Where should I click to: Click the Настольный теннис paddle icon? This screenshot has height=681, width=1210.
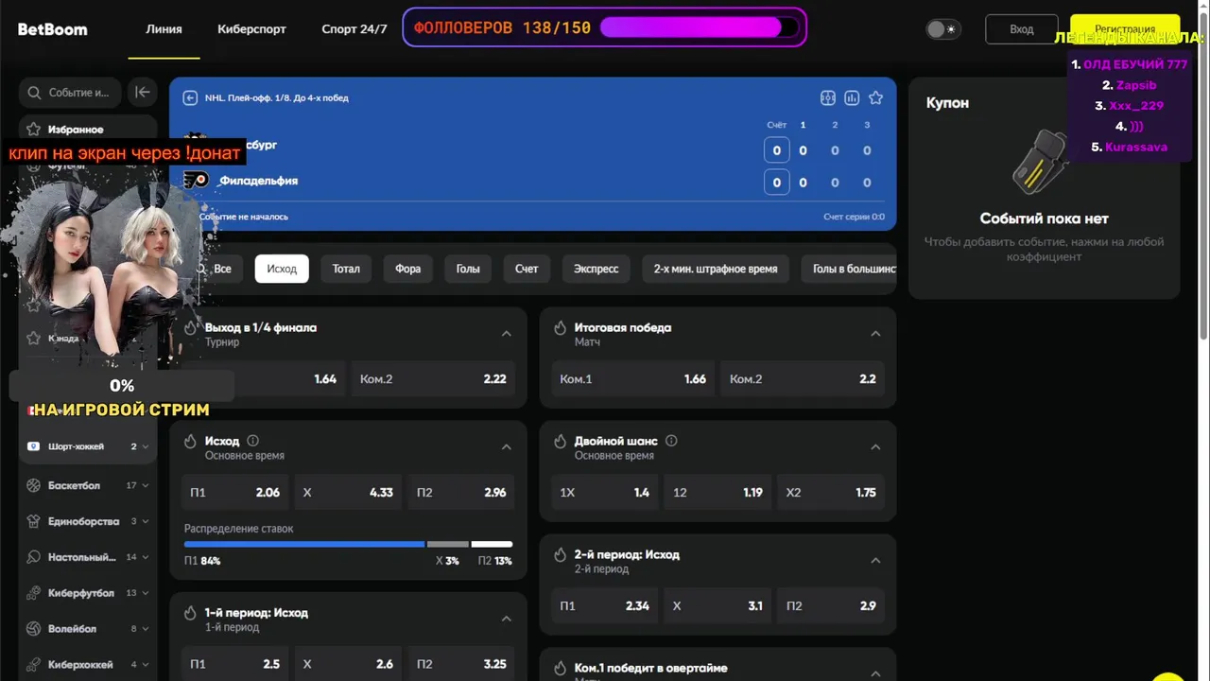[x=34, y=557]
